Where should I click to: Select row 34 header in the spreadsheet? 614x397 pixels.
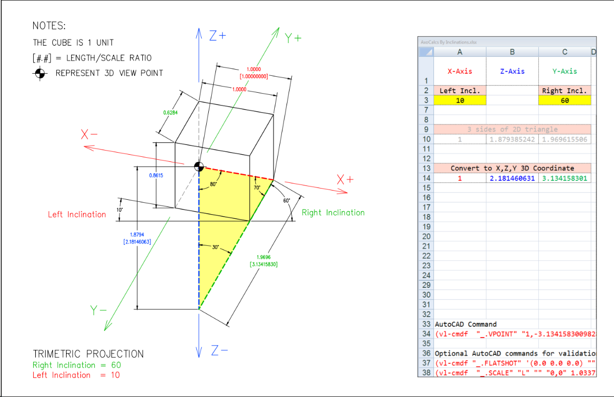click(x=426, y=334)
